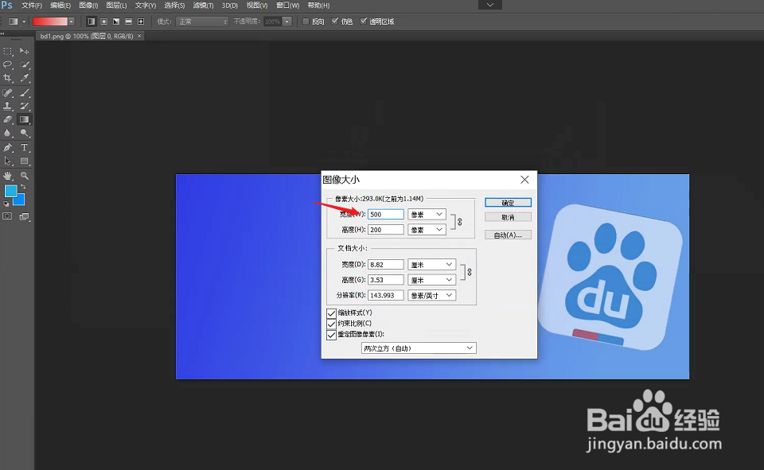The height and width of the screenshot is (470, 764).
Task: Open the 编辑(E) menu
Action: (x=60, y=6)
